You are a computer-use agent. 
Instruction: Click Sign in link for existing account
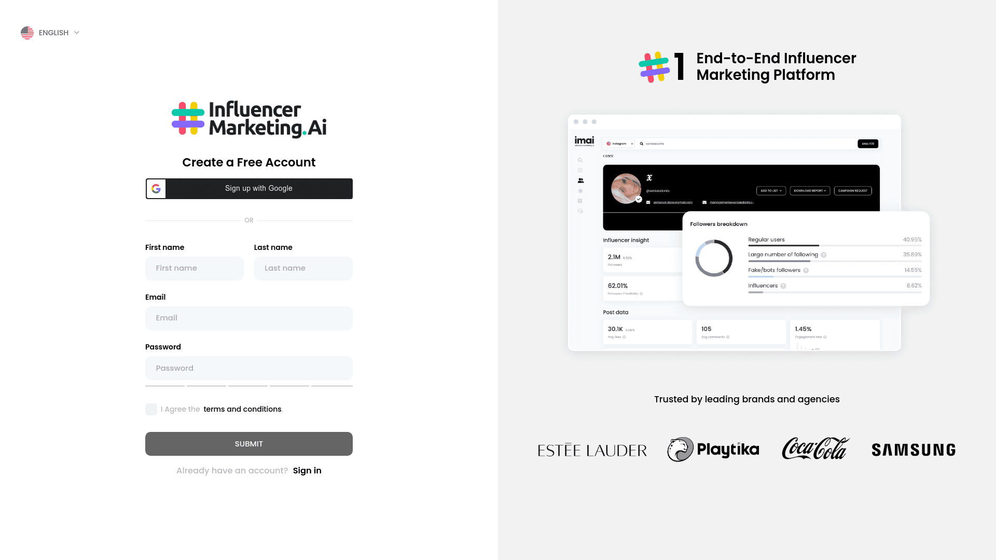tap(307, 470)
